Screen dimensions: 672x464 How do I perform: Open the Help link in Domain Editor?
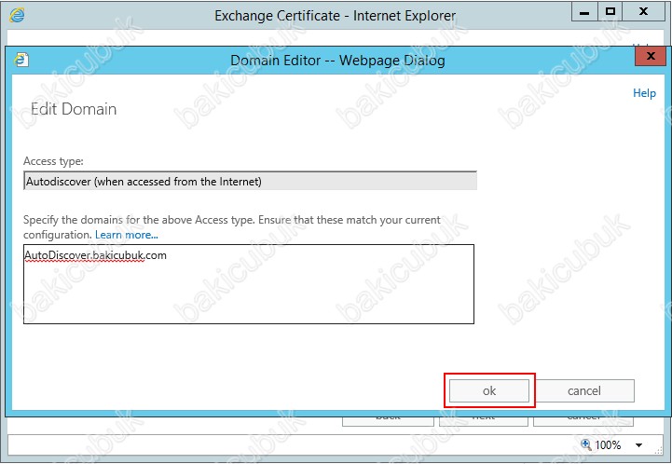[x=644, y=93]
